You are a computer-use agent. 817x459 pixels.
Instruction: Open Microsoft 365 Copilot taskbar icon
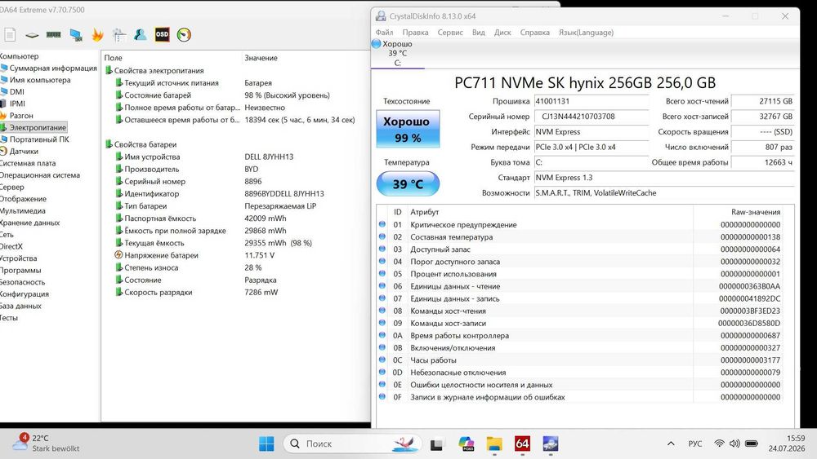(x=466, y=444)
